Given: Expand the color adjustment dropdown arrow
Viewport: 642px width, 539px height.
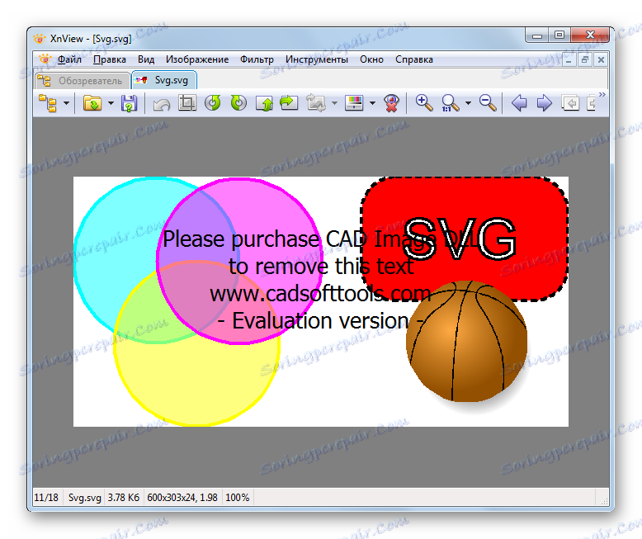Looking at the screenshot, I should click(372, 103).
